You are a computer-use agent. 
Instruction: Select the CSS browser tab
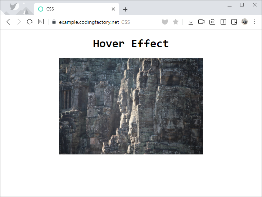[77, 9]
